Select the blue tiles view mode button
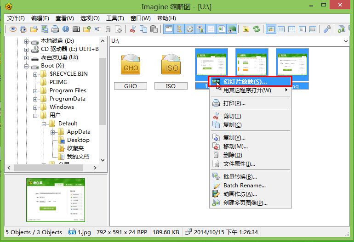Viewport: 354px width, 242px height. coord(281,29)
